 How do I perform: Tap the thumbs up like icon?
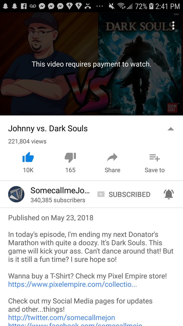[x=28, y=157]
